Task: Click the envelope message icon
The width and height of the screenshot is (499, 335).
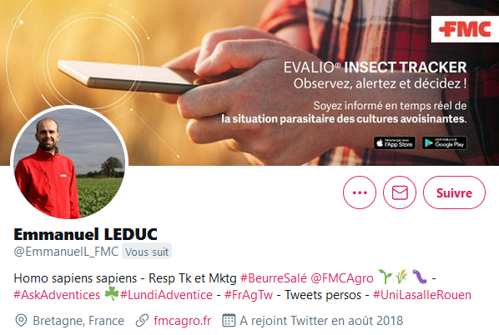Action: tap(400, 192)
